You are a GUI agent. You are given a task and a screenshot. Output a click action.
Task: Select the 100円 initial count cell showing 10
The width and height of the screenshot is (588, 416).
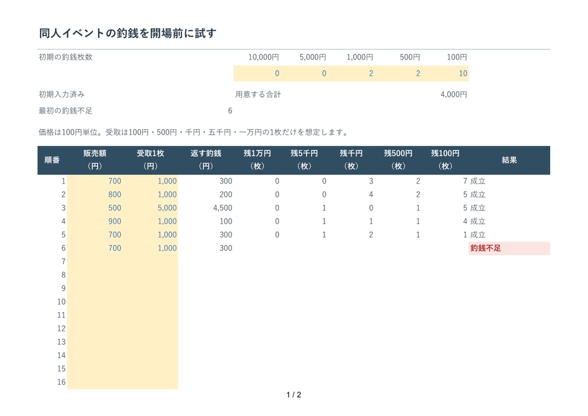(445, 73)
